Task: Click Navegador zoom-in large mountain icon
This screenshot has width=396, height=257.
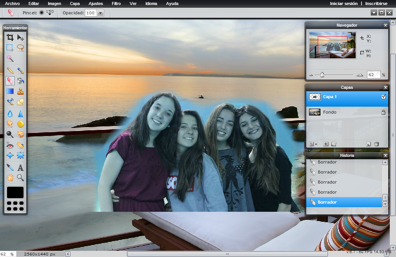Action: (x=360, y=75)
